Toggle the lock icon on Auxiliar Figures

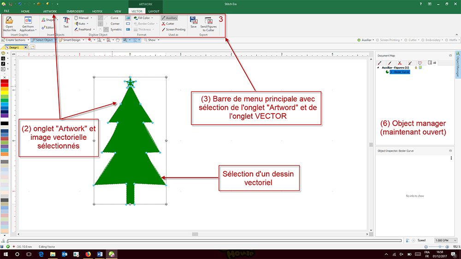point(416,68)
